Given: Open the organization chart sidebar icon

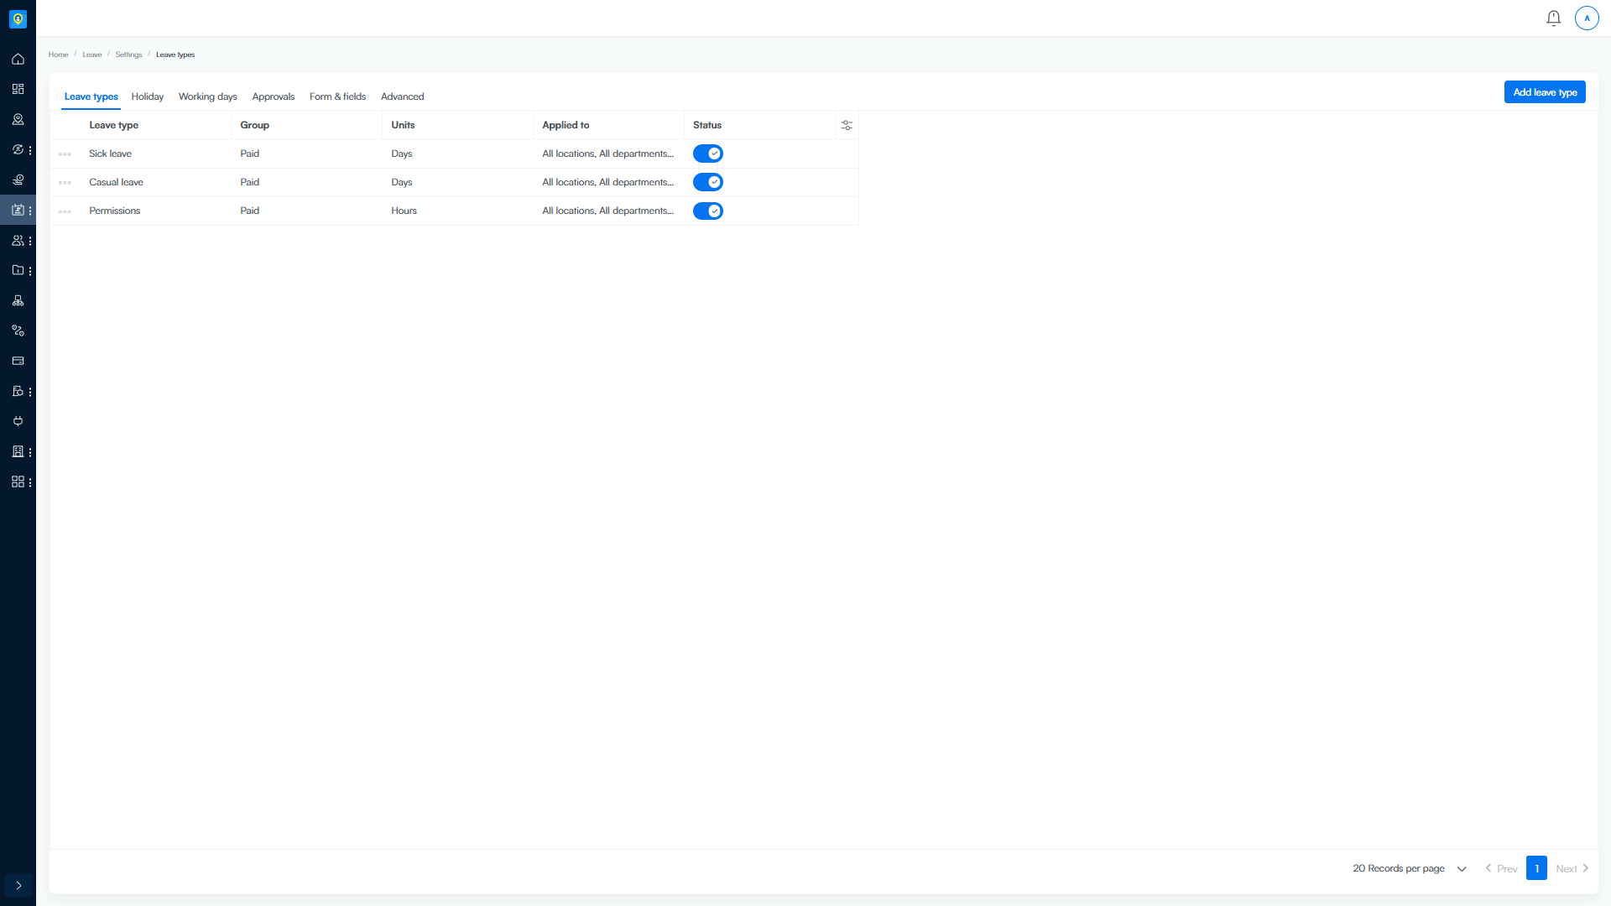Looking at the screenshot, I should (18, 300).
